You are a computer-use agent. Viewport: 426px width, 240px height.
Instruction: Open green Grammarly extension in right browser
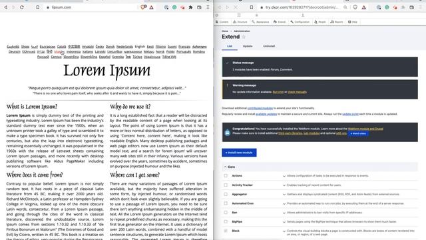(x=387, y=7)
